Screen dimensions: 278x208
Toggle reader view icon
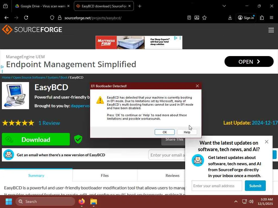189,18
